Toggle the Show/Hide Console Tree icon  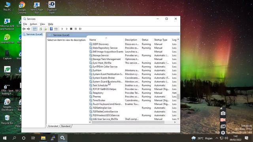[35, 29]
